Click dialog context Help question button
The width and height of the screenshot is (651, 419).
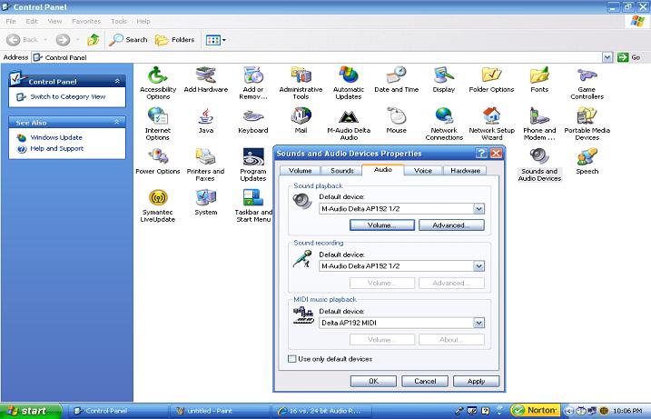pyautogui.click(x=481, y=154)
